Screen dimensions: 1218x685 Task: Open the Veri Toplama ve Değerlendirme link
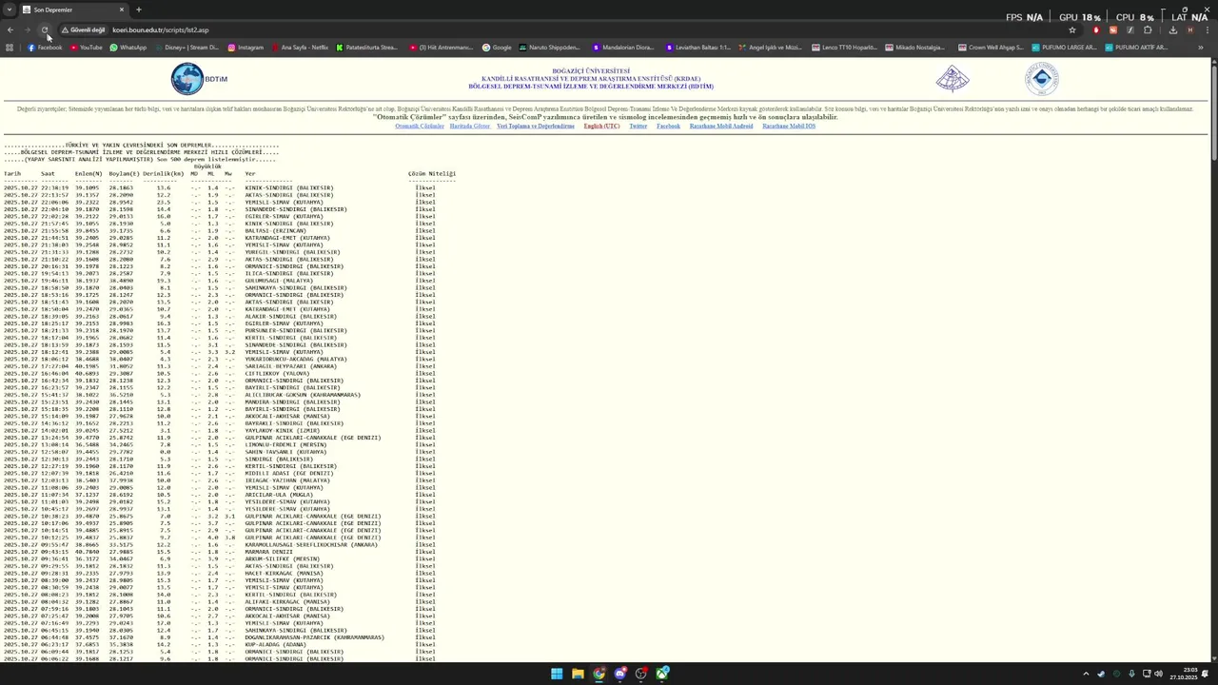tap(536, 127)
